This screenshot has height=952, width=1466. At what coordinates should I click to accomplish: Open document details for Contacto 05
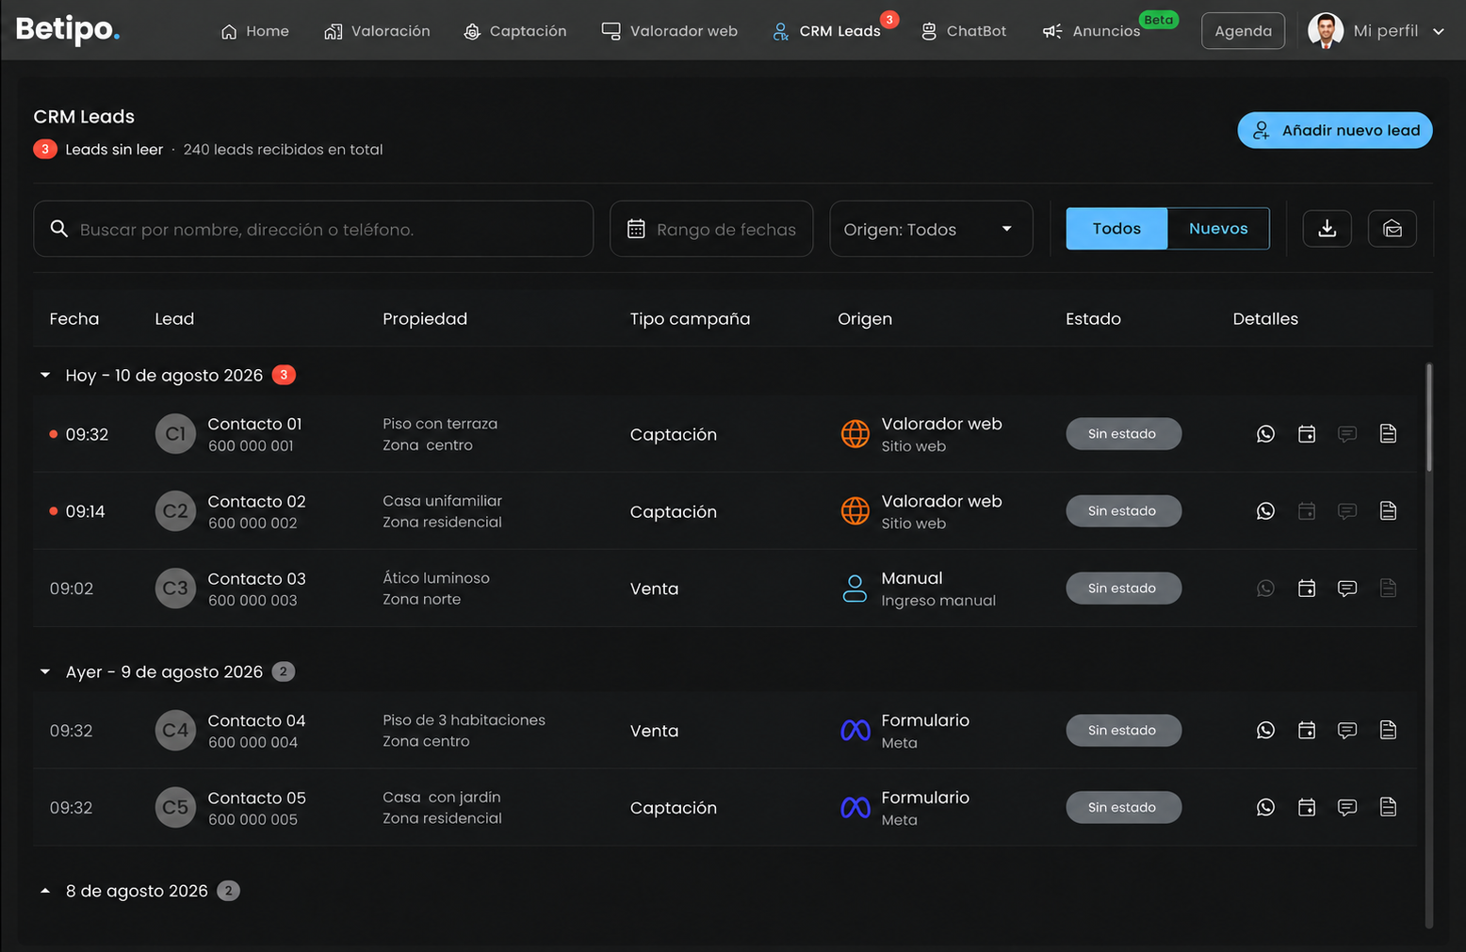[x=1388, y=808]
